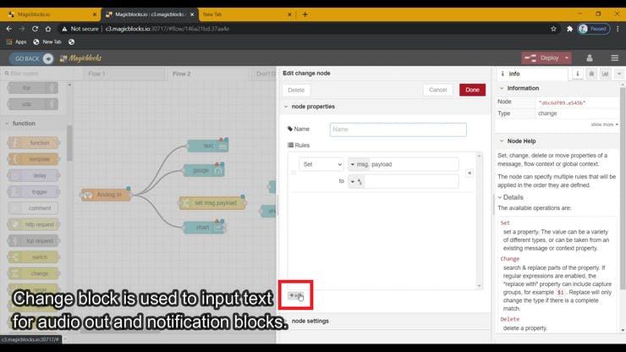The width and height of the screenshot is (626, 352).
Task: Reload the browser page
Action: 36,29
